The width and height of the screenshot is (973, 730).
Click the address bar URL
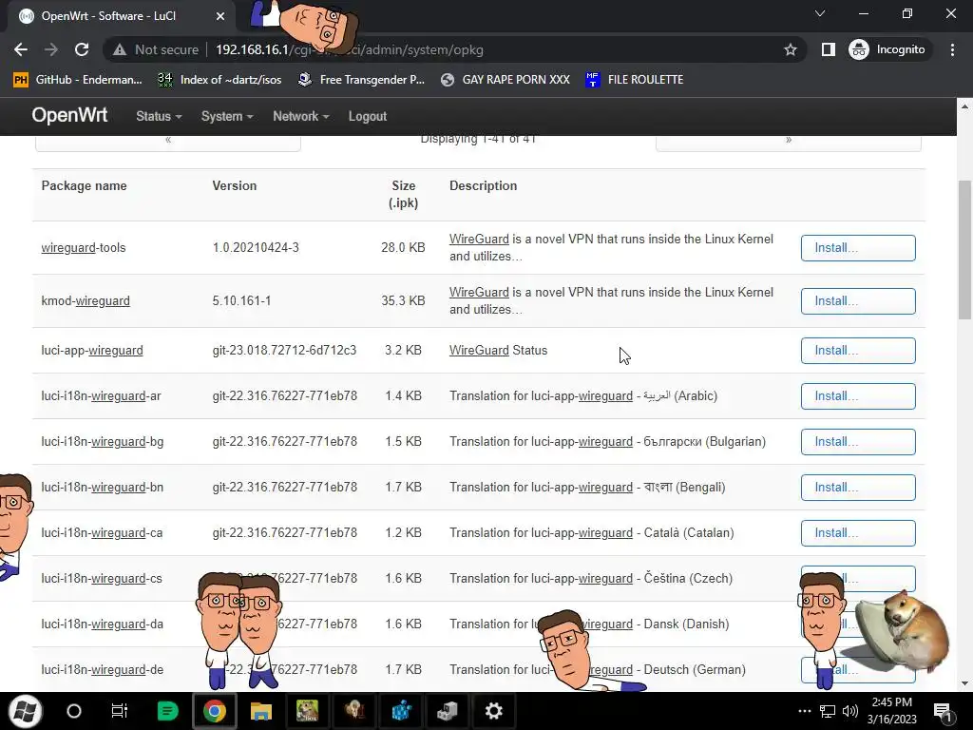coord(350,49)
